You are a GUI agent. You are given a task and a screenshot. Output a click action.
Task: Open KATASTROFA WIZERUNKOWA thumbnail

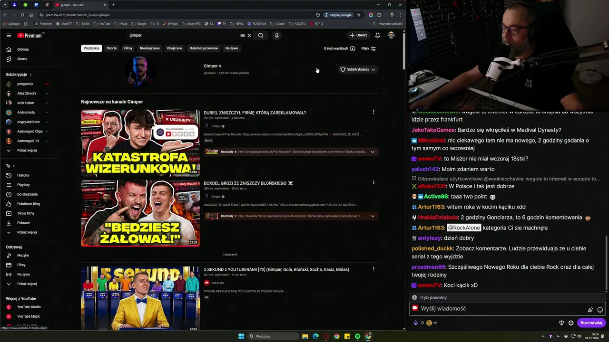pos(140,143)
